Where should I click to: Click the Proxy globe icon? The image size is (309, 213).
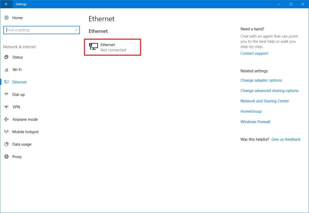coord(6,157)
